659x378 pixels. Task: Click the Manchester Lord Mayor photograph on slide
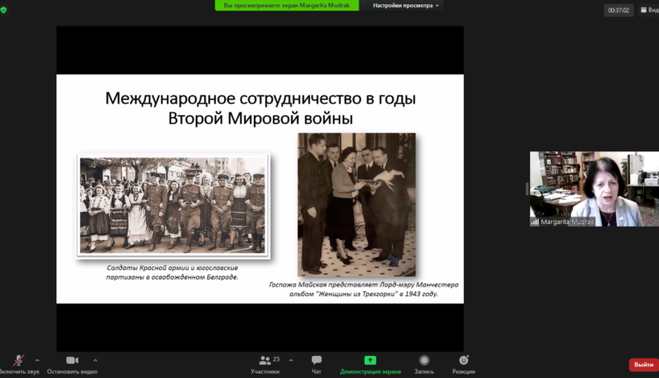click(x=357, y=205)
